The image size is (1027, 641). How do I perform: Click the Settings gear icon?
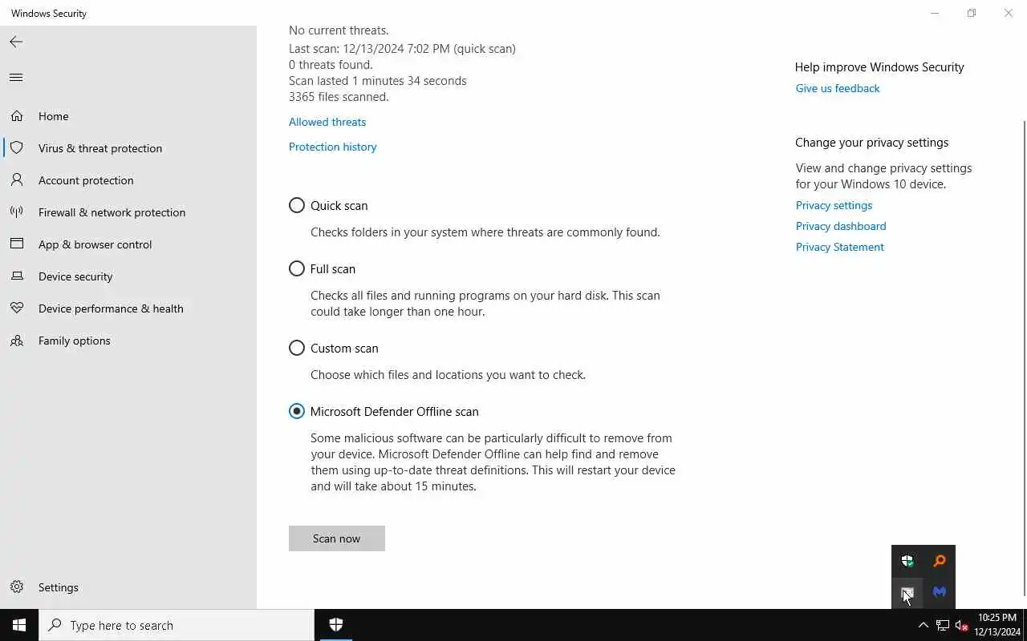[16, 587]
